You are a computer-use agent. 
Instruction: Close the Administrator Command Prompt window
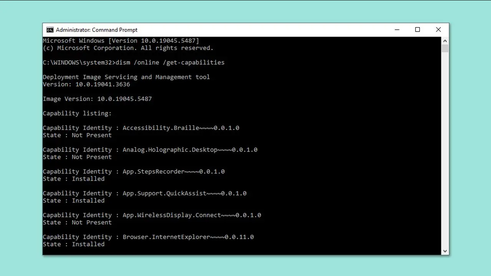pos(438,30)
